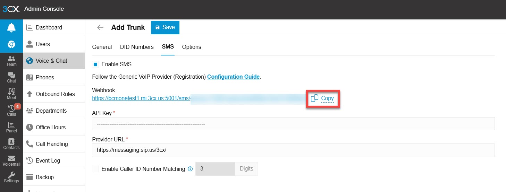Open the Meet section
The width and height of the screenshot is (506, 192).
(11, 94)
